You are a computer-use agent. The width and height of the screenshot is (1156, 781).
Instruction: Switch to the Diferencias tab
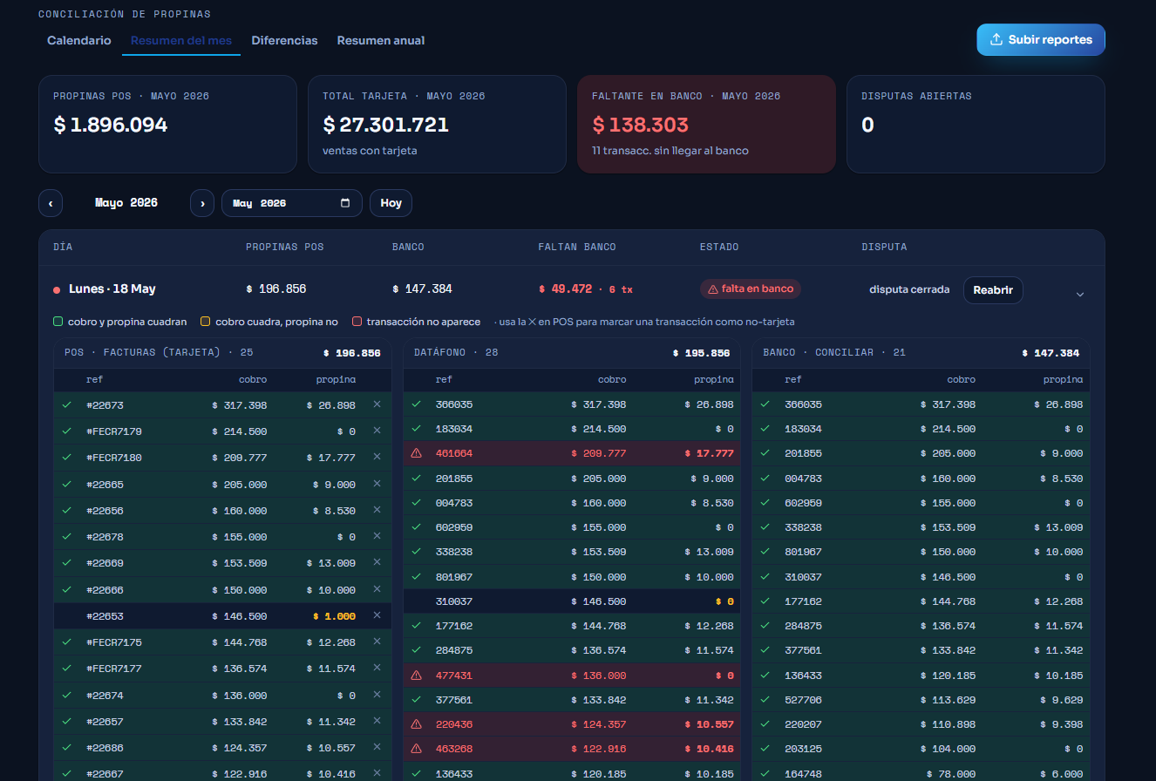(284, 40)
